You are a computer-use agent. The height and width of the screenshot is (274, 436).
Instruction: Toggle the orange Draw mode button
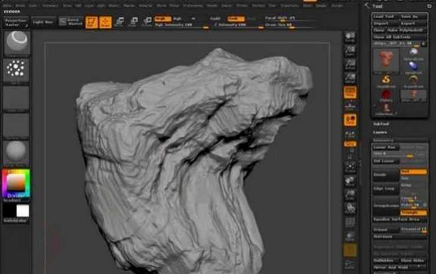point(106,22)
